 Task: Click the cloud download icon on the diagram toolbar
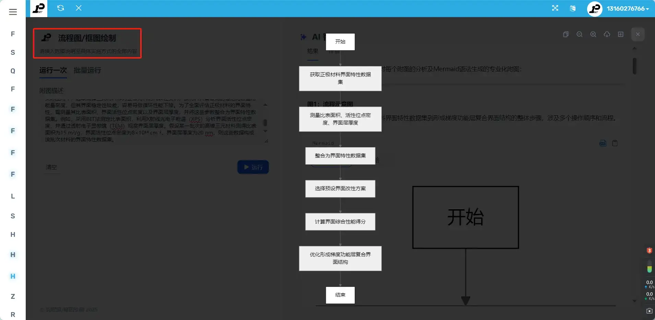pos(607,34)
